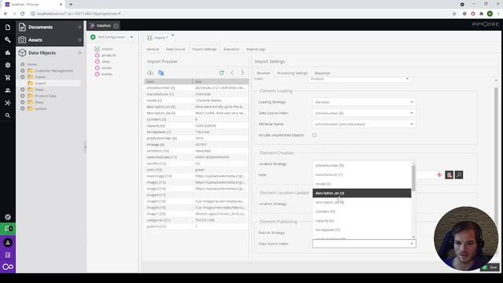Expand the Customer Management folder node
This screenshot has width=503, height=283.
point(23,71)
